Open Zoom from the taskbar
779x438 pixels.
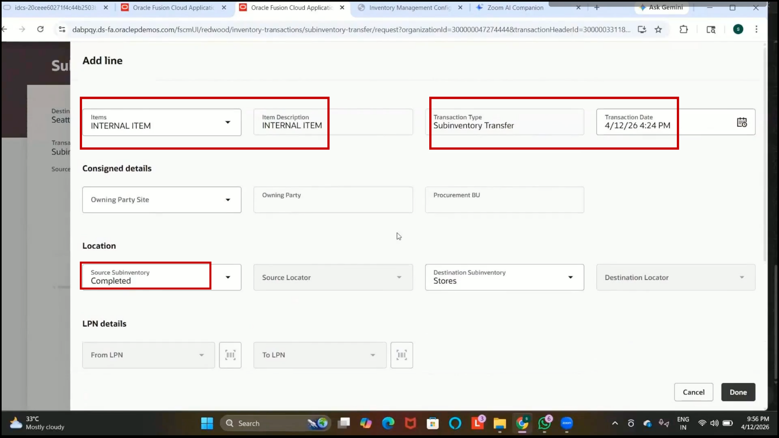tap(566, 423)
